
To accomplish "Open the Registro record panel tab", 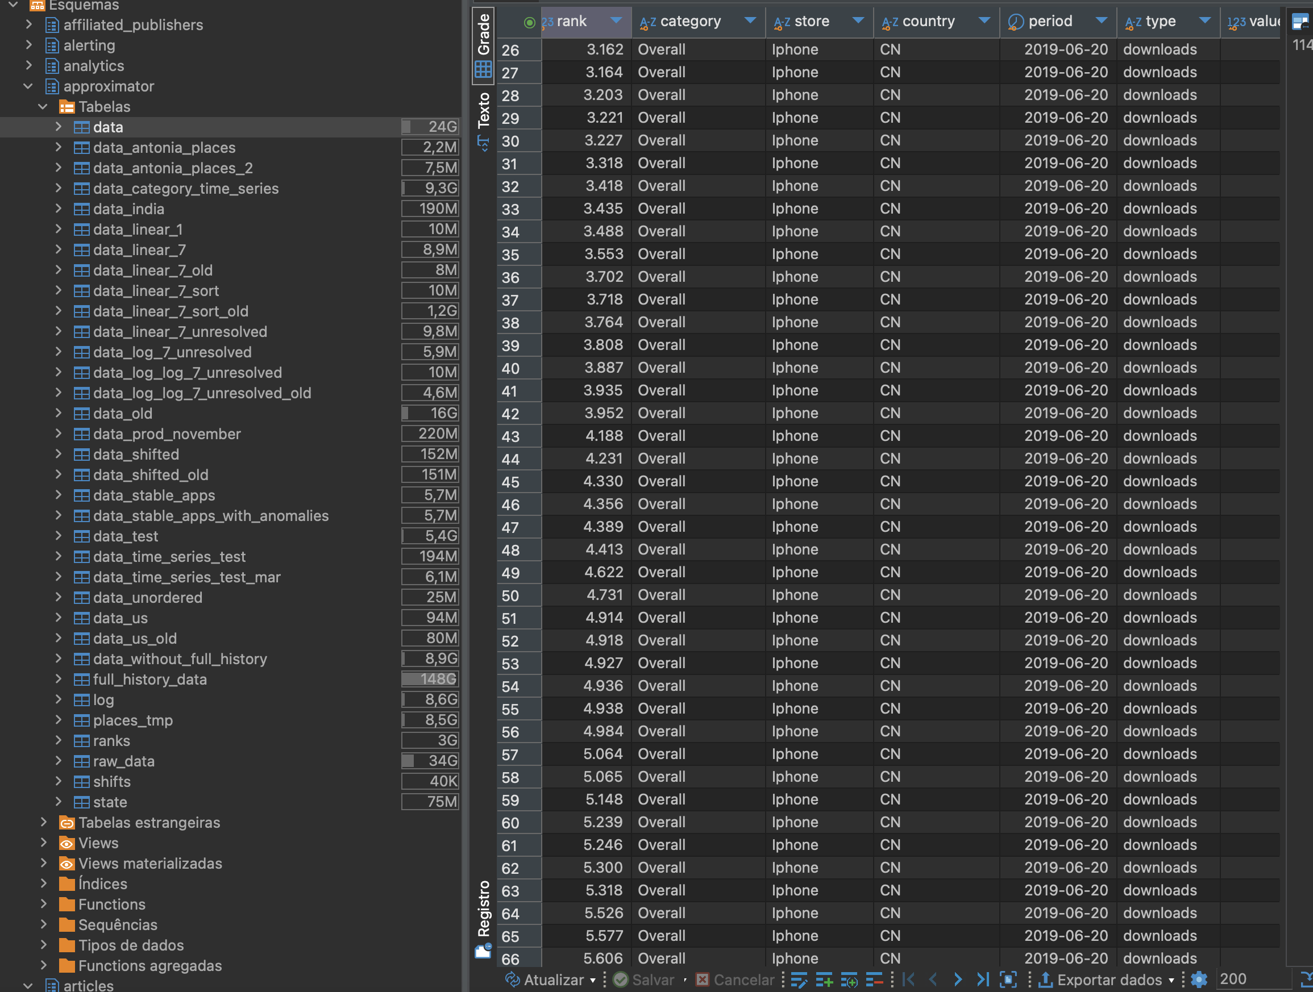I will [x=483, y=919].
